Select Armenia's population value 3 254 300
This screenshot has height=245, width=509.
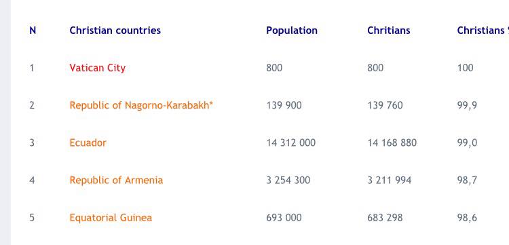pos(288,180)
